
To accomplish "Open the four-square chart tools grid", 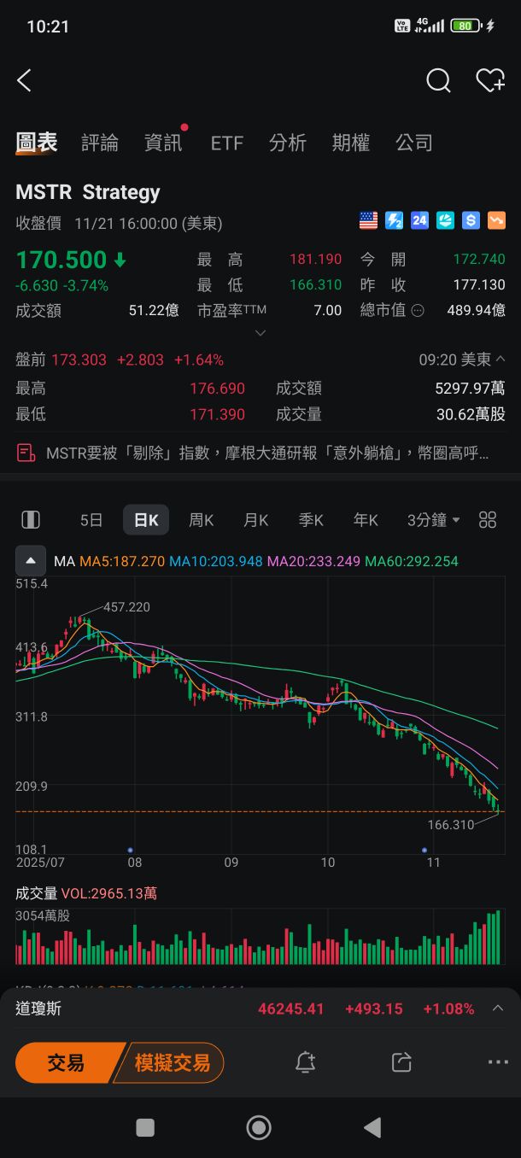I will point(488,520).
